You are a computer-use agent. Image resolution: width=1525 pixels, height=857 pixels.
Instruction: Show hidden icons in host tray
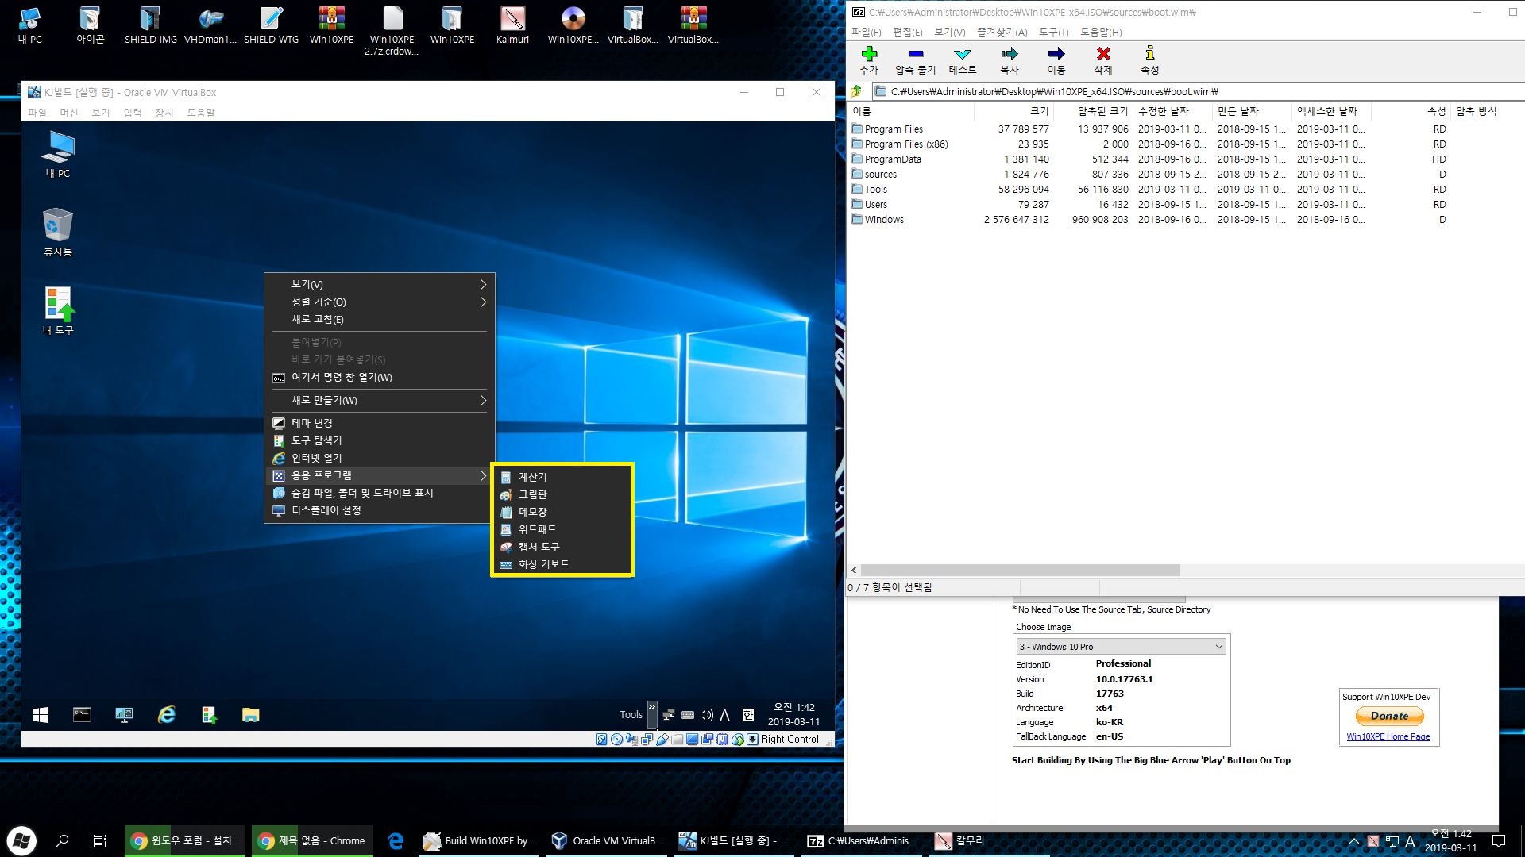pyautogui.click(x=1353, y=841)
